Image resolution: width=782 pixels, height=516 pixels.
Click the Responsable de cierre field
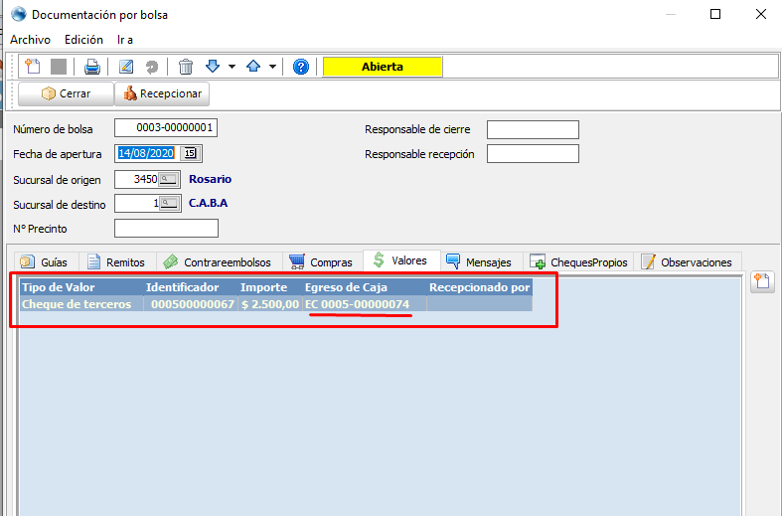point(533,130)
